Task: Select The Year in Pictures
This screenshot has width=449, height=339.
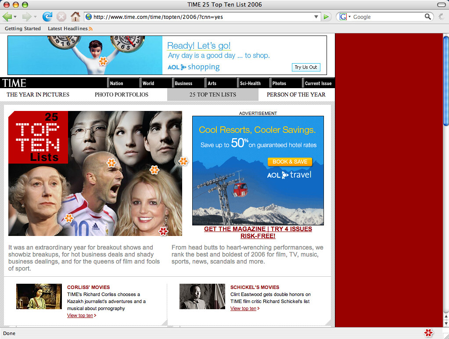Action: click(38, 95)
